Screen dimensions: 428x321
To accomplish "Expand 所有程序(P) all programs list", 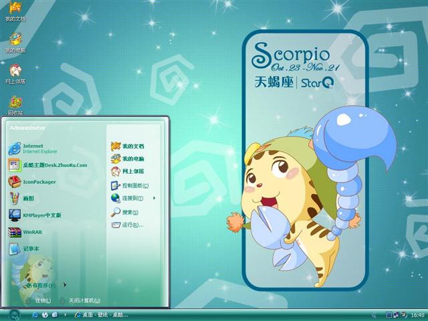I will pos(45,286).
